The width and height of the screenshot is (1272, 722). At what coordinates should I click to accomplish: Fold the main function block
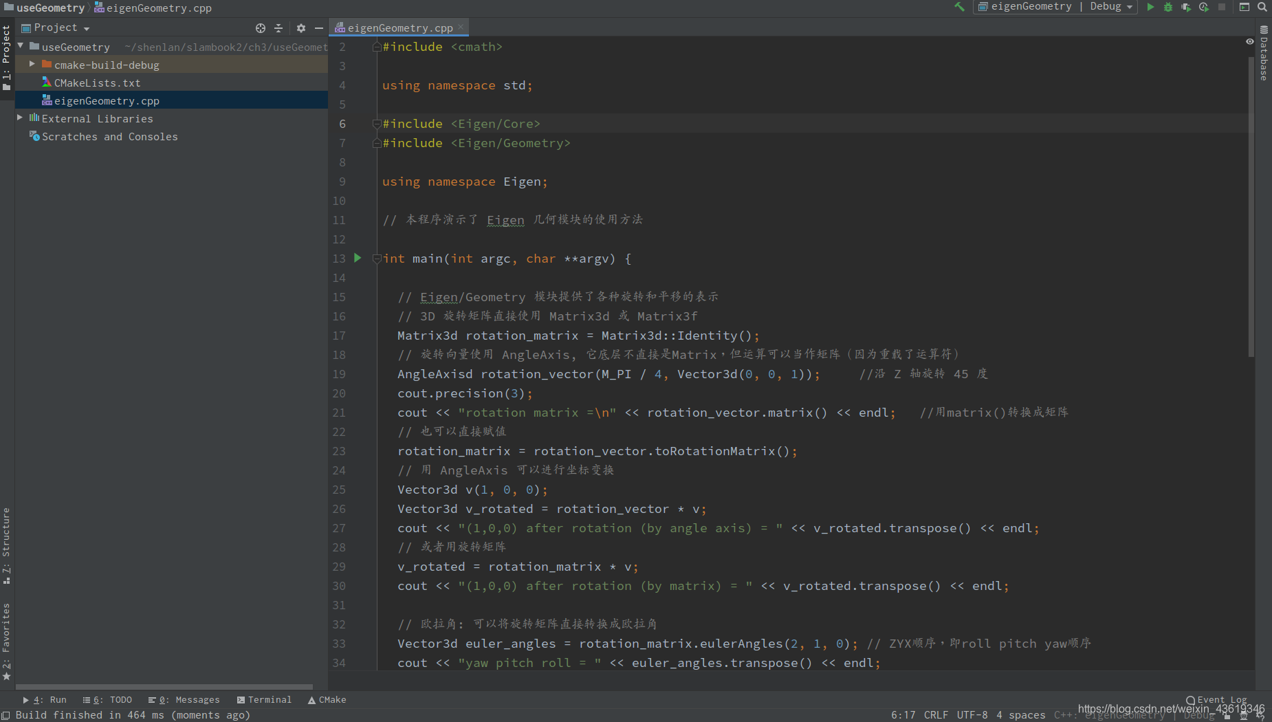[x=377, y=259]
